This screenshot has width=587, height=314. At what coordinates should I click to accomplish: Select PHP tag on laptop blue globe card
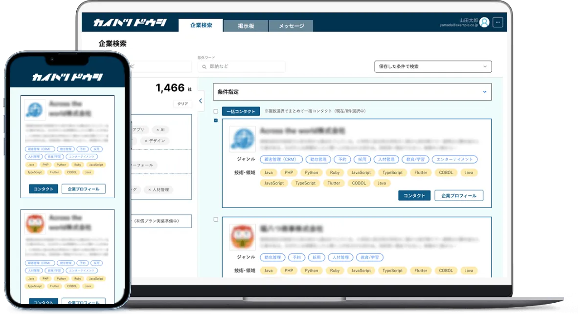coord(289,172)
